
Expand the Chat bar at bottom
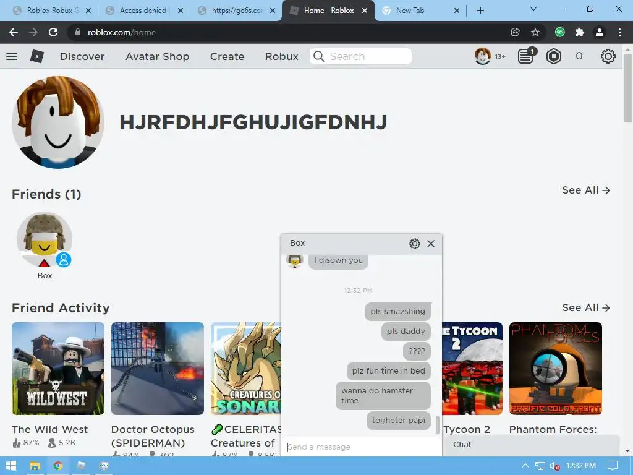click(x=532, y=445)
